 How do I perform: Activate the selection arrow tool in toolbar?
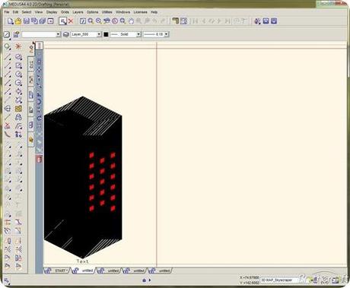click(x=62, y=21)
